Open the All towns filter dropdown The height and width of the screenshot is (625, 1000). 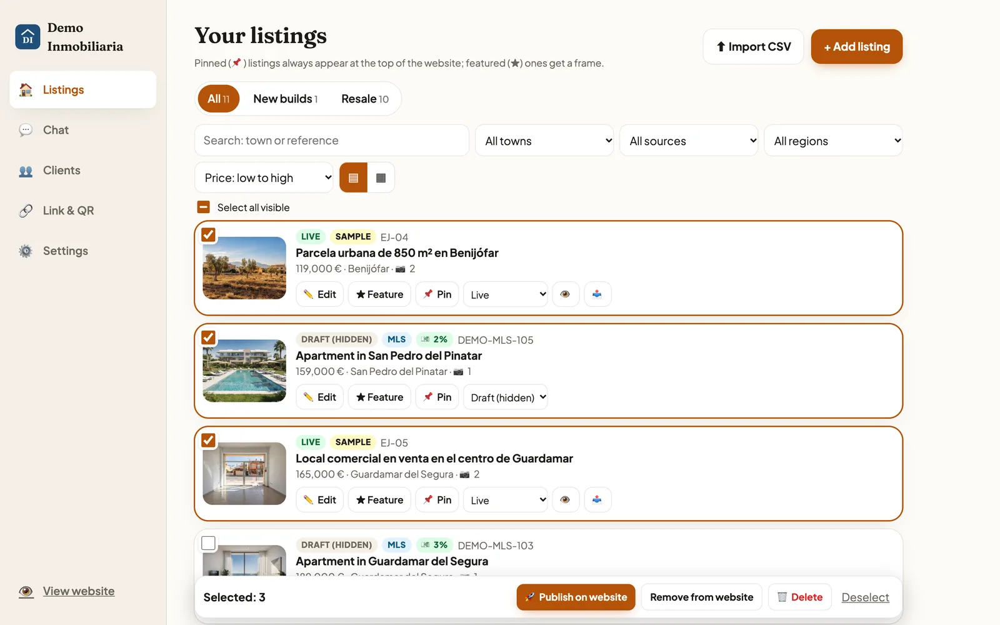544,141
